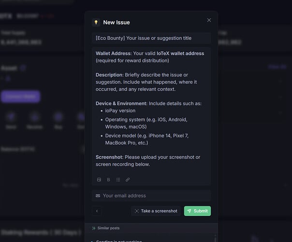Viewport: 292px width, 242px height.
Task: Click the capture icon on Take a screenshot
Action: pos(137,211)
